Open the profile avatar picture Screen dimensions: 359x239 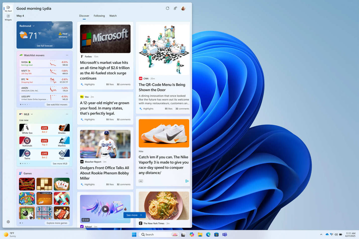[183, 8]
